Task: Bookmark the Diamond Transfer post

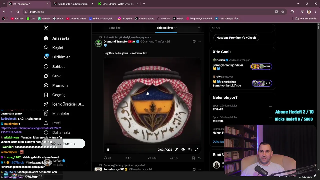Action: point(193,158)
